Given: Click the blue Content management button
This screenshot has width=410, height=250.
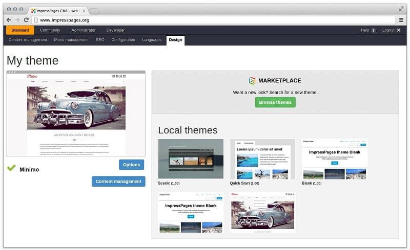Looking at the screenshot, I should click(118, 181).
